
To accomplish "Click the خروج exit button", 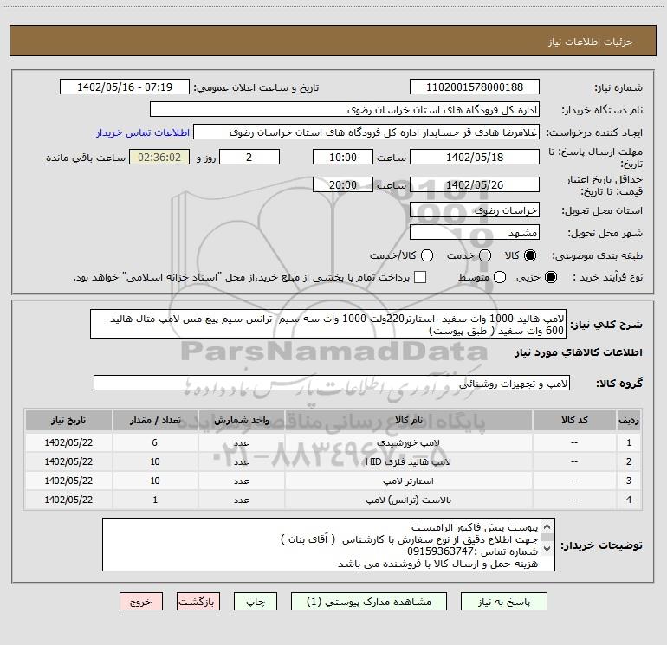I will pos(141,602).
